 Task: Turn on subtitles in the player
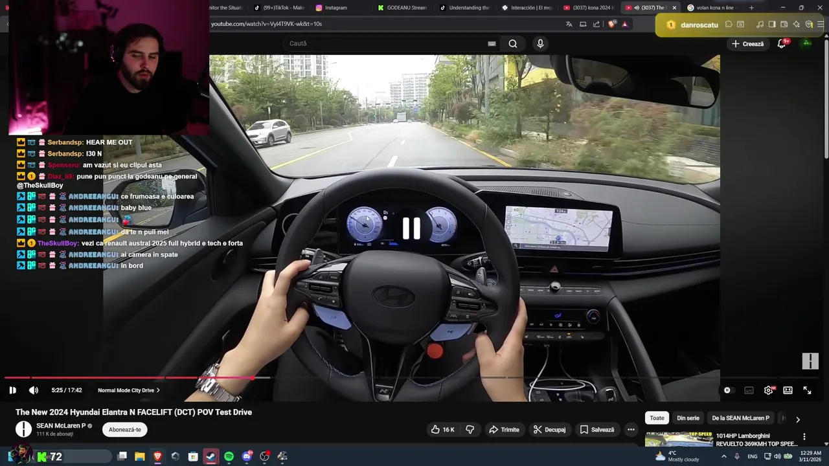pyautogui.click(x=749, y=390)
